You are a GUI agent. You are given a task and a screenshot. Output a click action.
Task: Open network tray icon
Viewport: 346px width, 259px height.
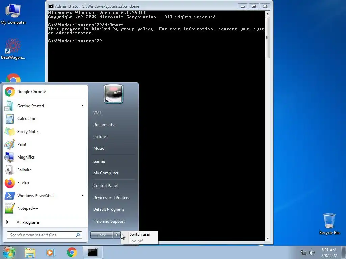[x=304, y=253]
